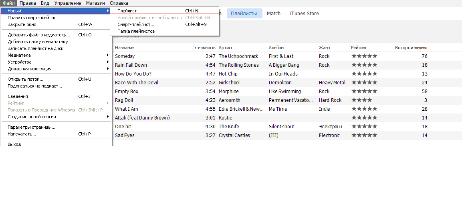
Task: Click album Permanent Vacation cell
Action: pyautogui.click(x=291, y=100)
